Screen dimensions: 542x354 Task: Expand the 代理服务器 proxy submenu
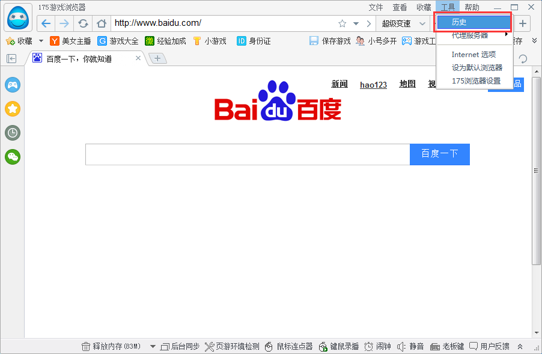pos(472,35)
